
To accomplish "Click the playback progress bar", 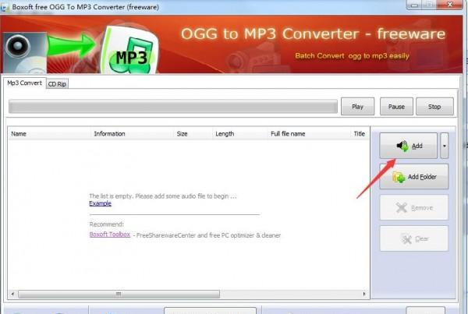I will tap(173, 107).
